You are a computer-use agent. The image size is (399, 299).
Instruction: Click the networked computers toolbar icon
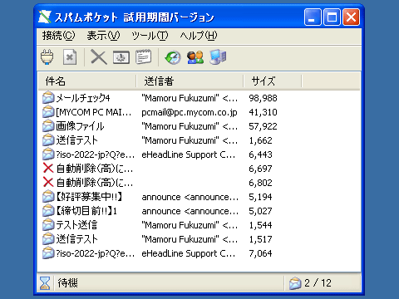pos(218,57)
